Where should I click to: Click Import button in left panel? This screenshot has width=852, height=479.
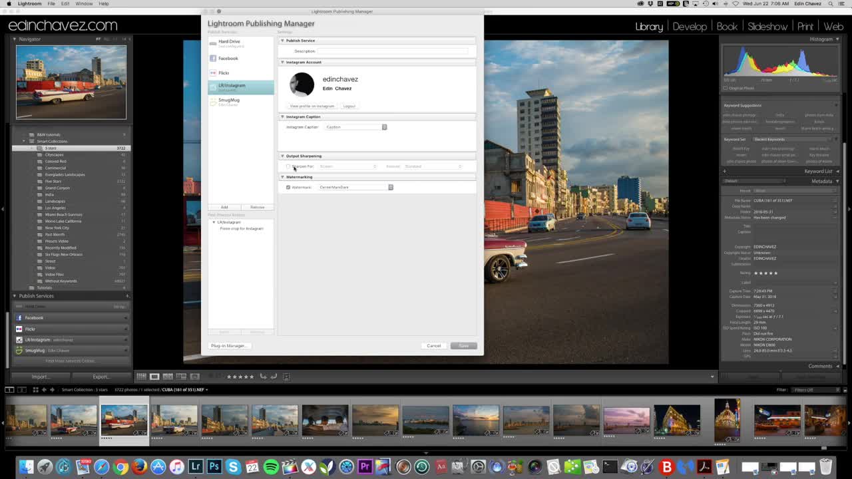pyautogui.click(x=41, y=377)
